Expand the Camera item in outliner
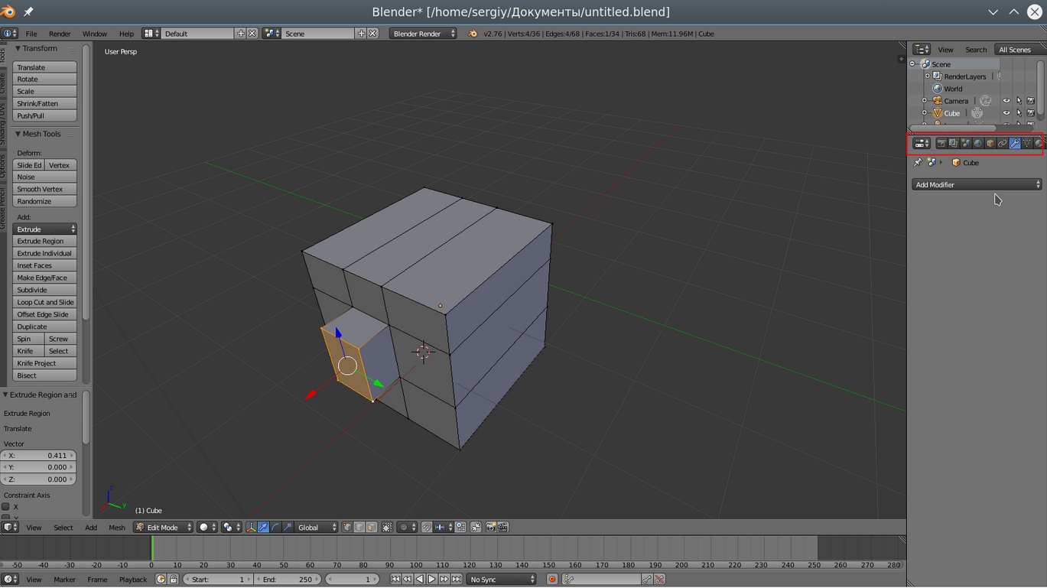The width and height of the screenshot is (1047, 588). click(x=924, y=101)
